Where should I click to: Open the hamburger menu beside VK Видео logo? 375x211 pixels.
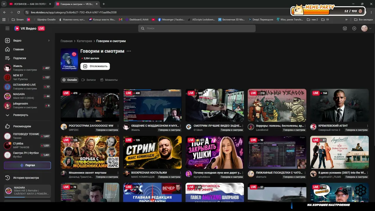pos(7,28)
